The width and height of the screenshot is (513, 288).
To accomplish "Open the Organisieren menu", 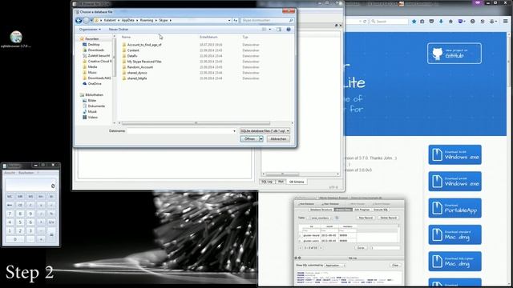I will coord(90,30).
